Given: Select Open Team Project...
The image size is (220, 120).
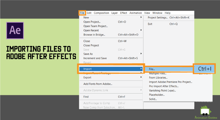Looking at the screenshot, I should (111, 26).
